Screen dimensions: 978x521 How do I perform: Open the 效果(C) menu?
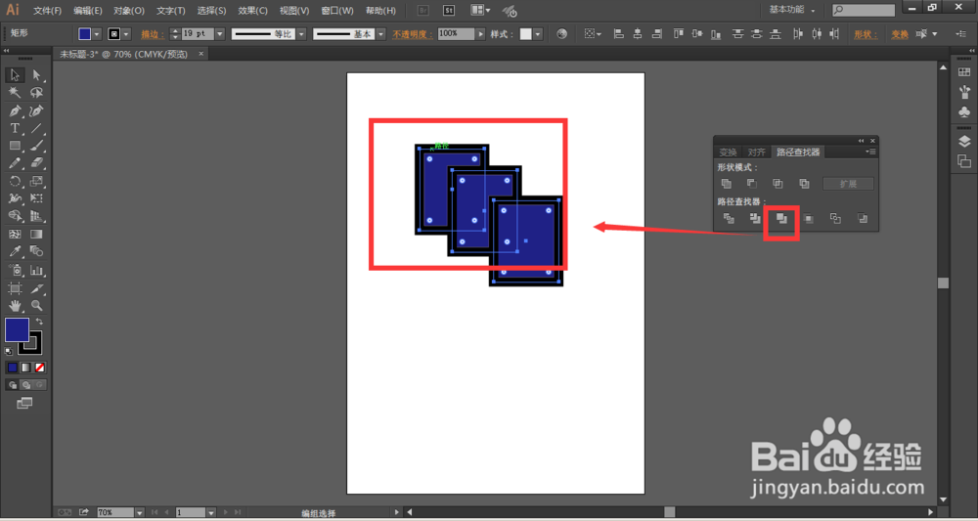click(x=252, y=11)
